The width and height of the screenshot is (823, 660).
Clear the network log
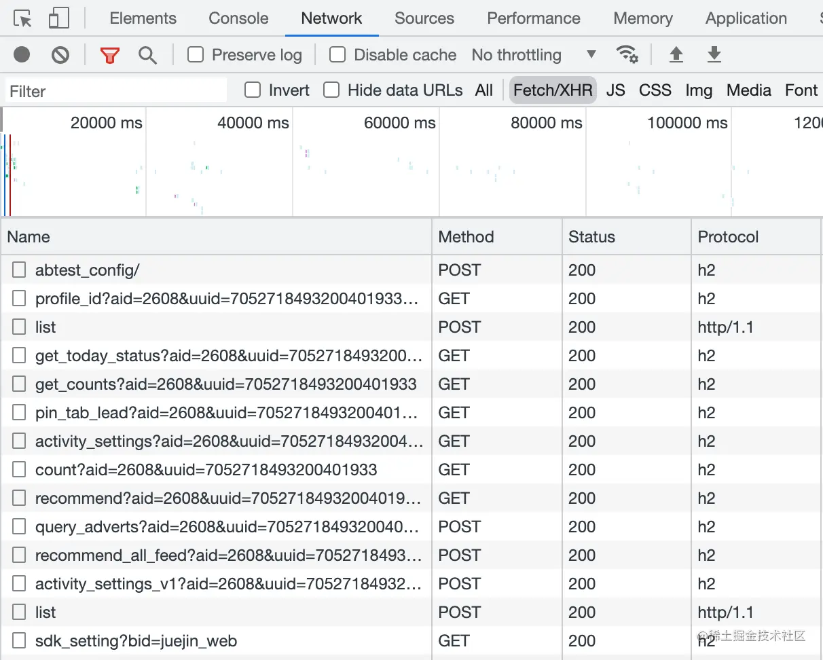click(x=60, y=54)
